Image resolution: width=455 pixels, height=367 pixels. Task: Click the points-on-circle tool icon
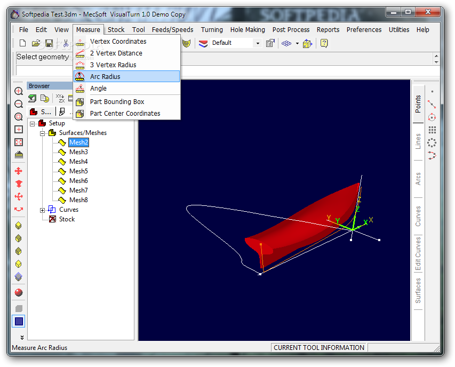[x=432, y=117]
